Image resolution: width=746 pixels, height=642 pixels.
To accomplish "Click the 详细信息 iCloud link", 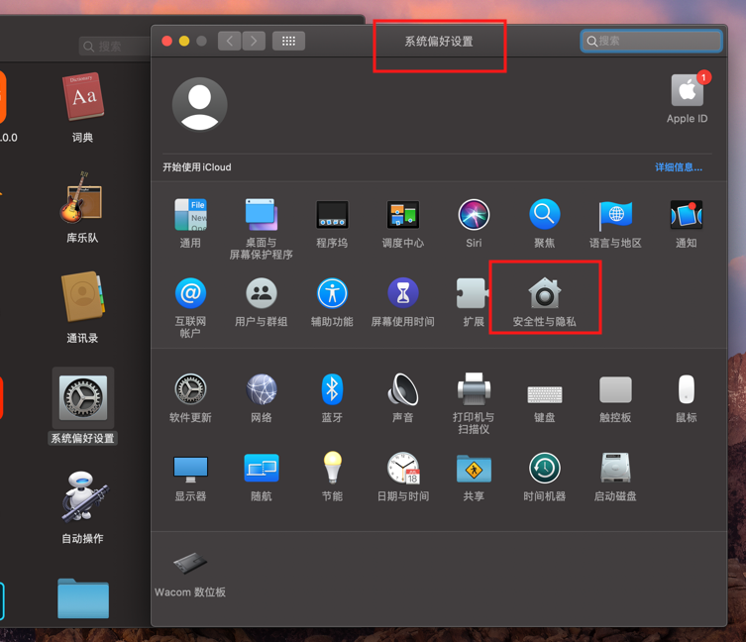I will click(x=678, y=167).
